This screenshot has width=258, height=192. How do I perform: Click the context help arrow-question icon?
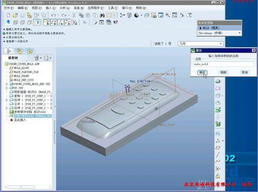tap(116, 22)
